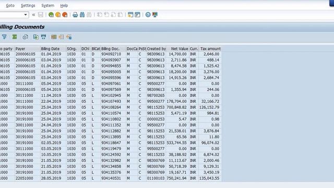
Task: Click billing document 934097061
Action: point(111,84)
